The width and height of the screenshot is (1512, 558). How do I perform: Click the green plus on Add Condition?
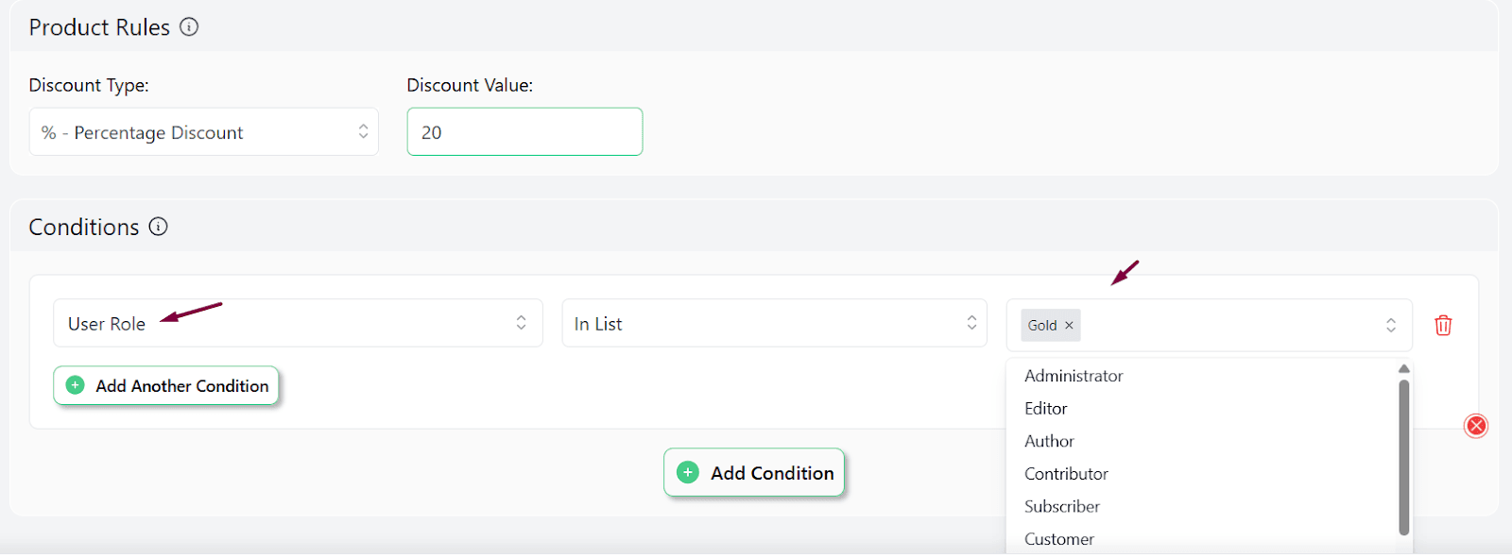point(688,473)
